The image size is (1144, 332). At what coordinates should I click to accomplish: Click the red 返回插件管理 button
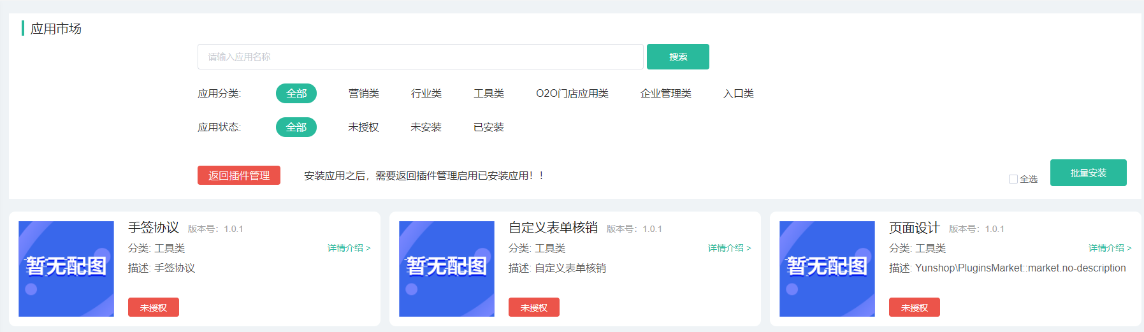click(x=239, y=175)
